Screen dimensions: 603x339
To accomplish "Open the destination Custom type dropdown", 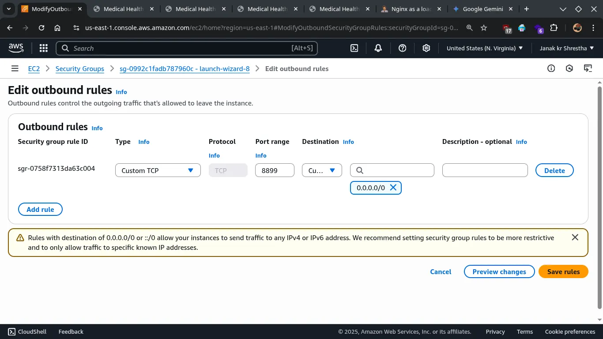I will (322, 170).
